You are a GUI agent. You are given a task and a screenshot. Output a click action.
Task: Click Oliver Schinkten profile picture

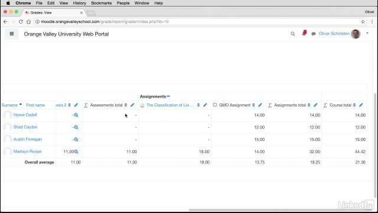point(356,34)
